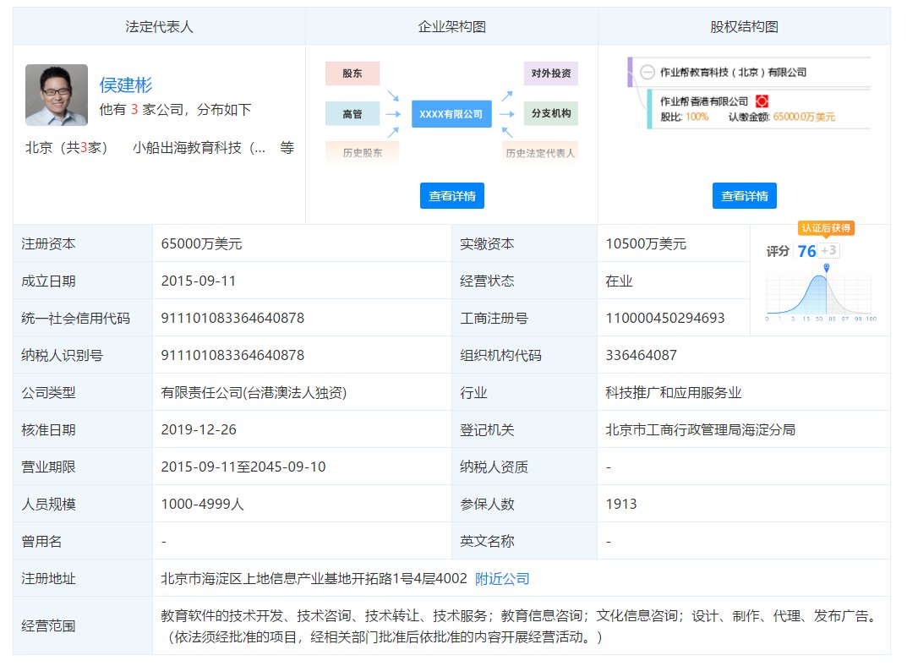
Task: Click the registration authority 北京市工商行政管理局海淀分局
Action: (701, 429)
